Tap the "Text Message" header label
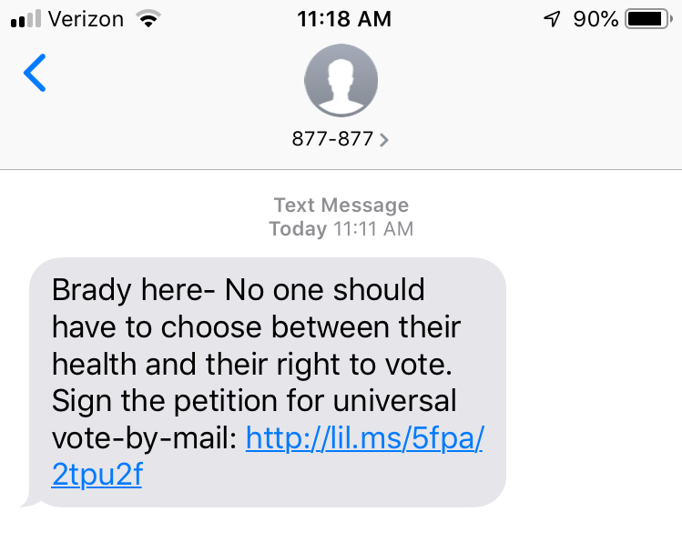The image size is (682, 542). point(341,206)
